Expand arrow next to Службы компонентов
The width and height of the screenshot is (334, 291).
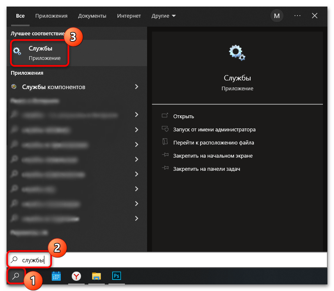(x=136, y=87)
